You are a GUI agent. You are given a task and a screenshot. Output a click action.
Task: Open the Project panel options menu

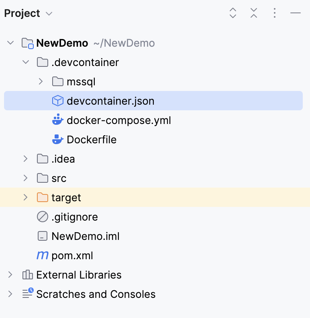point(275,13)
